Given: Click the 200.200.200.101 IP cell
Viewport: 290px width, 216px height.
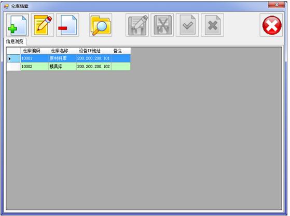Looking at the screenshot, I should click(x=94, y=58).
